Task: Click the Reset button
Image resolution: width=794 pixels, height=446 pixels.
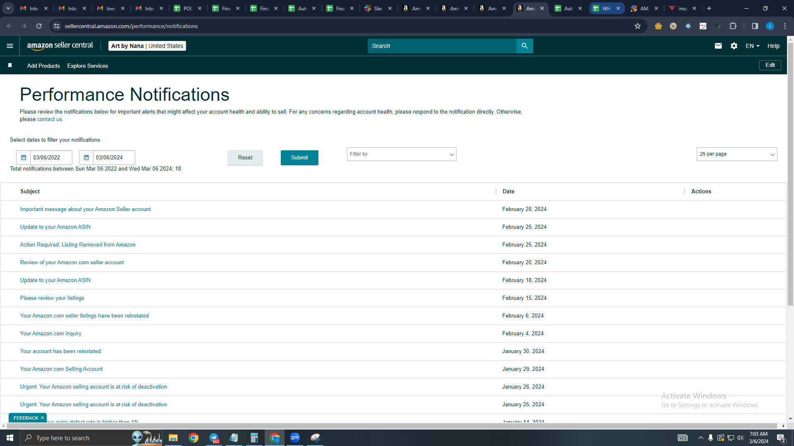Action: tap(245, 157)
